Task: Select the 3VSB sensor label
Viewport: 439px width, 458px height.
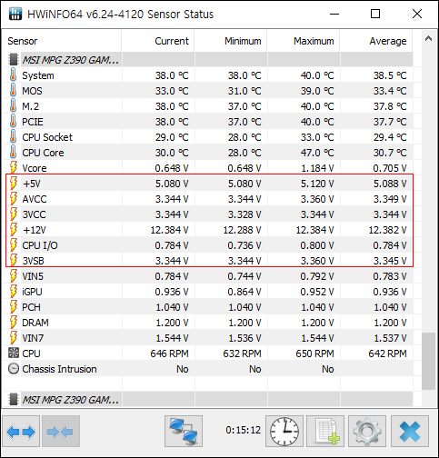Action: [x=33, y=261]
